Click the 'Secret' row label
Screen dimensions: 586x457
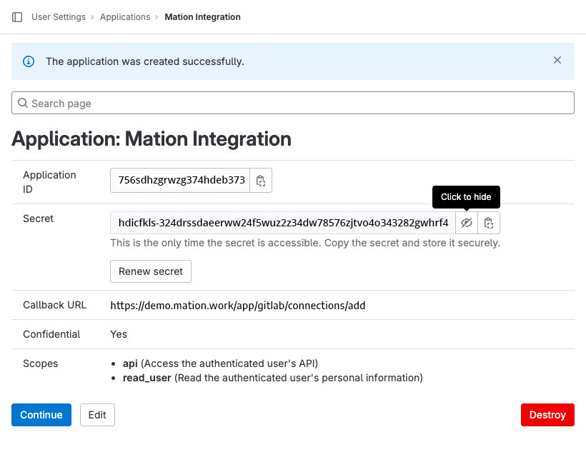point(38,219)
